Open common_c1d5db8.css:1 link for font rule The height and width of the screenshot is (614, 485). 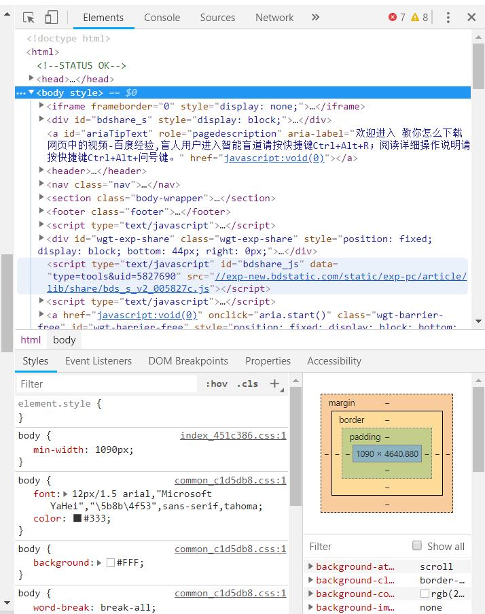click(230, 481)
